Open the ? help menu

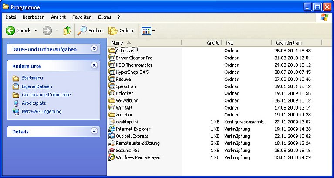[x=119, y=17]
